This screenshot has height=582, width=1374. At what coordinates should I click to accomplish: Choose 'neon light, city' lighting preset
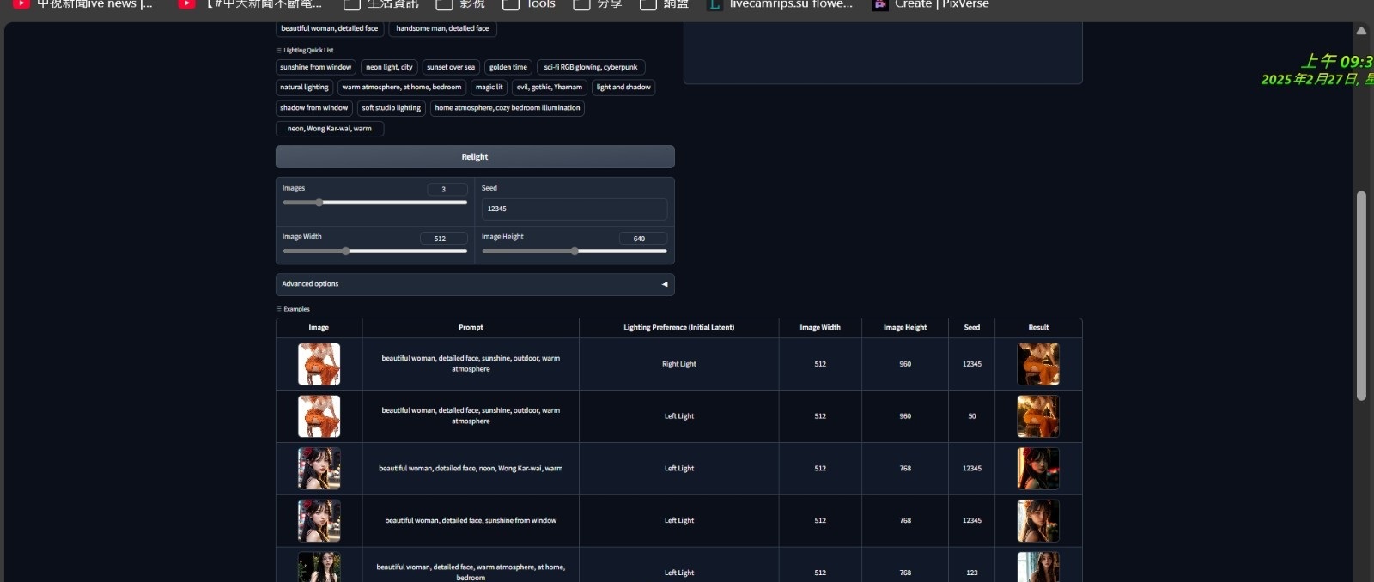click(389, 67)
